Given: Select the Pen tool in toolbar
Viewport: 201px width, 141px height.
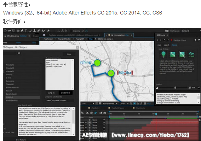Looking at the screenshot, I should pyautogui.click(x=22, y=31).
